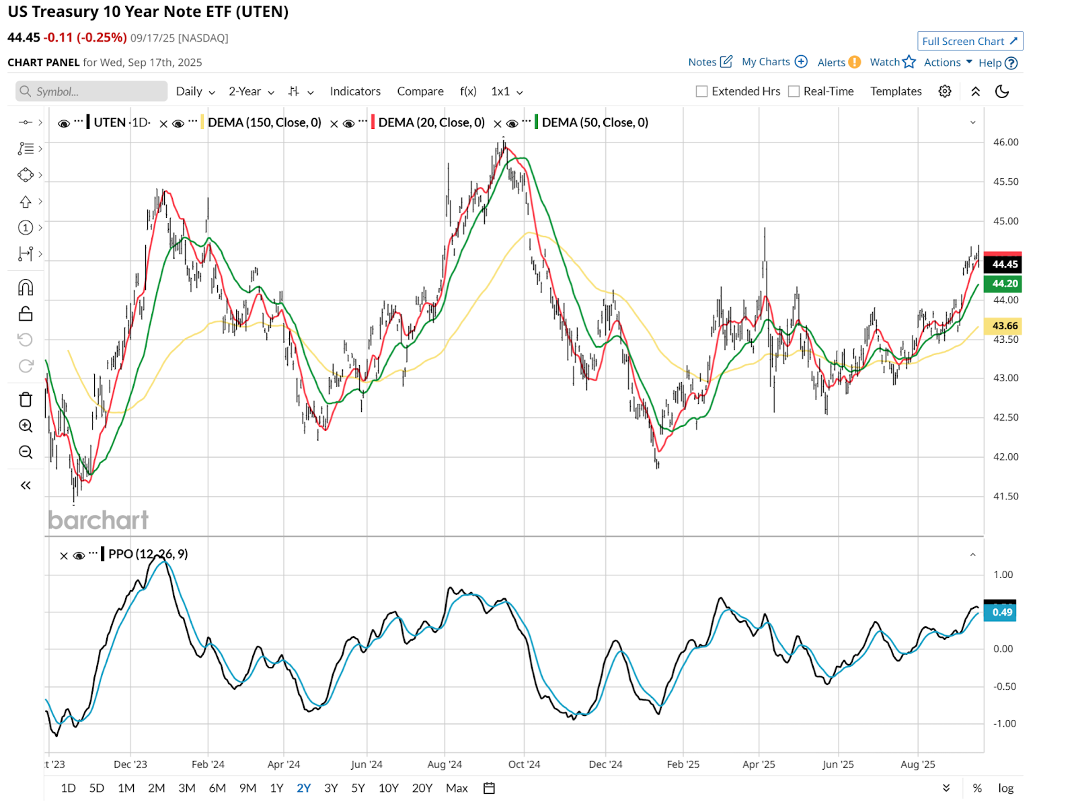Click the yellow DEMA (150) color swatch

pos(202,122)
